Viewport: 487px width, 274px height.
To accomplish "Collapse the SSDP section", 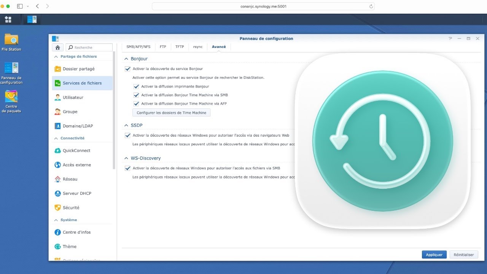I will (126, 125).
